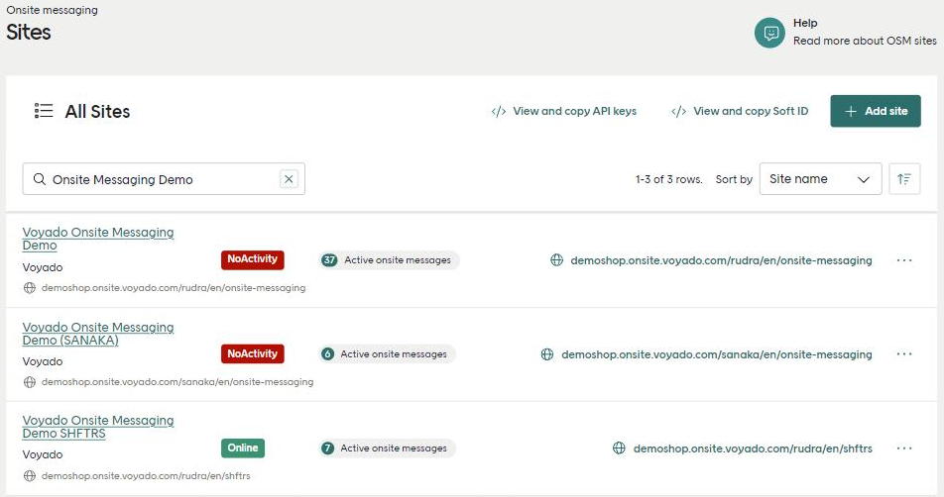944x497 pixels.
Task: Click the 37 Active onsite messages badge
Action: [x=389, y=260]
